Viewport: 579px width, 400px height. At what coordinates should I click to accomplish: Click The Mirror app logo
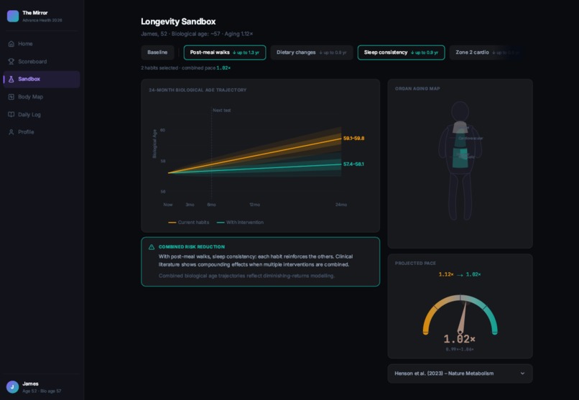(13, 17)
